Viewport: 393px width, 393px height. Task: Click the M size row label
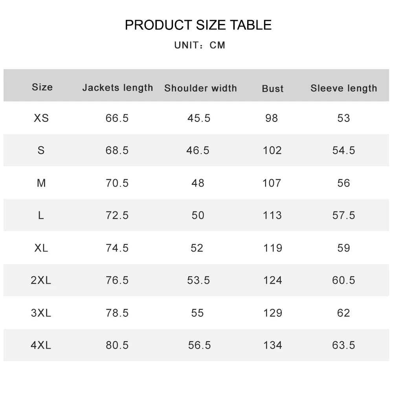pos(41,183)
